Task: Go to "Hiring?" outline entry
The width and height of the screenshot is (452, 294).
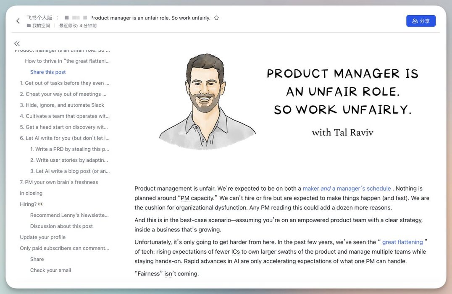Action: pyautogui.click(x=32, y=204)
